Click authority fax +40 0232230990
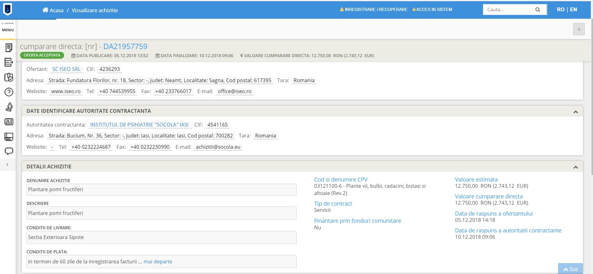Screen dimensions: 593x274 coord(150,147)
